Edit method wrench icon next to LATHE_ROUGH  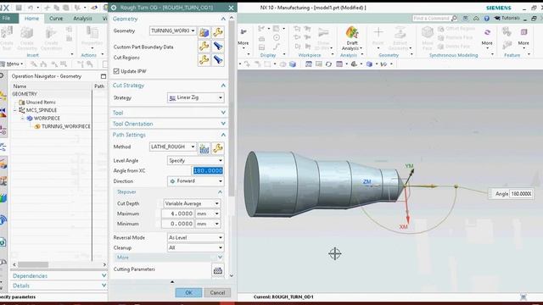(218, 148)
